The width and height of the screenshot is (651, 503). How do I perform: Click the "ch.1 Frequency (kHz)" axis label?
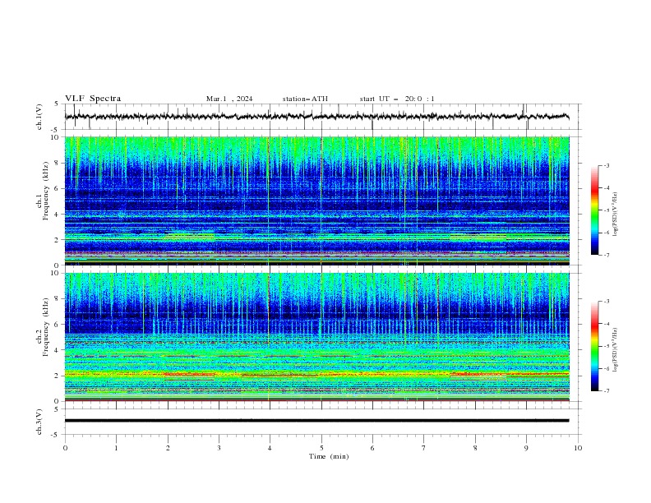[43, 190]
